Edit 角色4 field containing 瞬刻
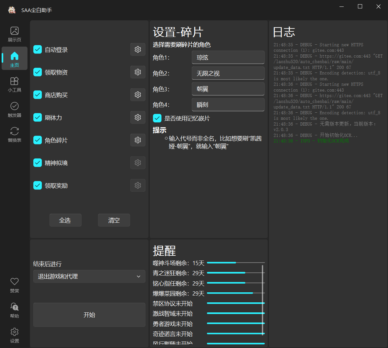Image resolution: width=388 pixels, height=348 pixels. click(x=228, y=105)
